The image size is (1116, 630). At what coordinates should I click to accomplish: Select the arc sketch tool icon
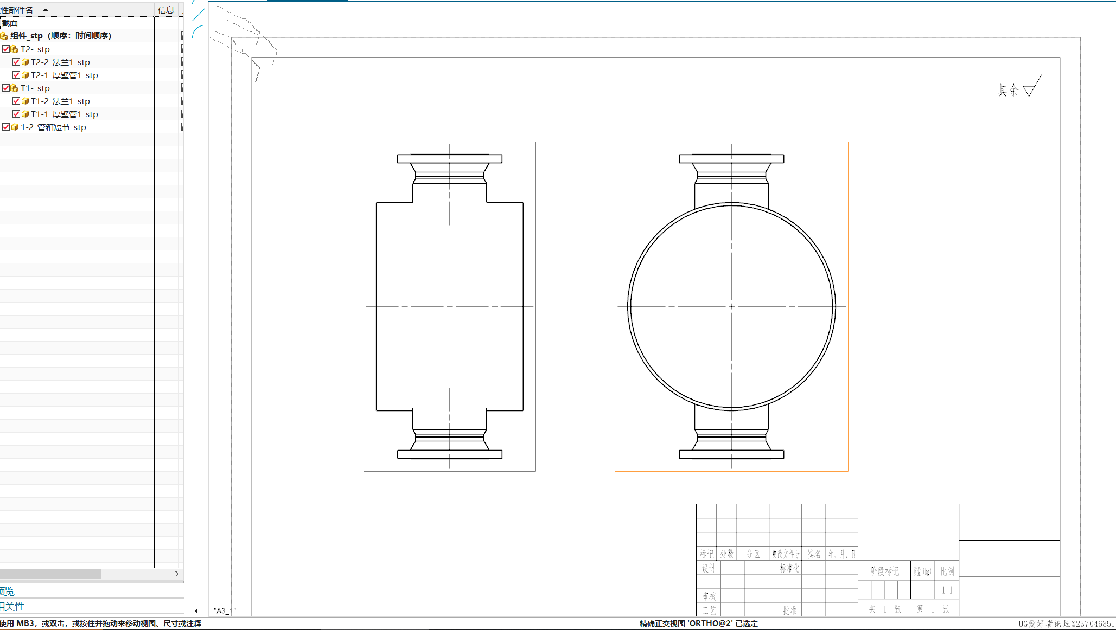199,33
